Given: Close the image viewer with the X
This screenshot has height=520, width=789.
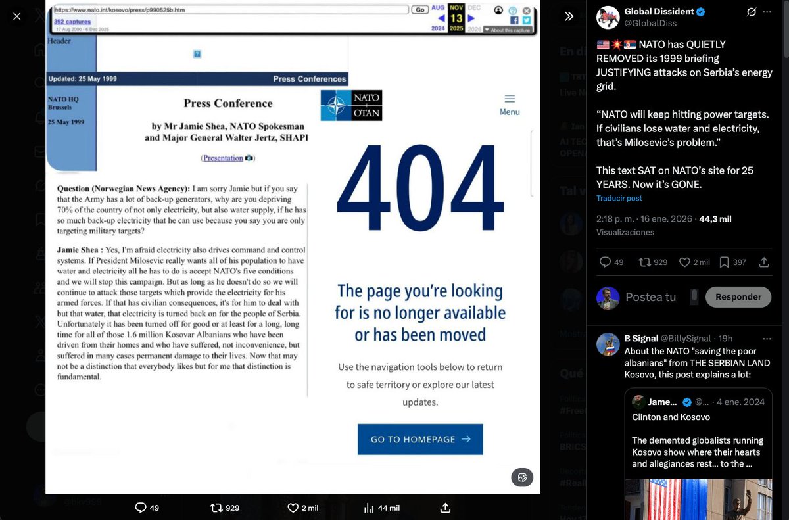Looking at the screenshot, I should click(17, 16).
